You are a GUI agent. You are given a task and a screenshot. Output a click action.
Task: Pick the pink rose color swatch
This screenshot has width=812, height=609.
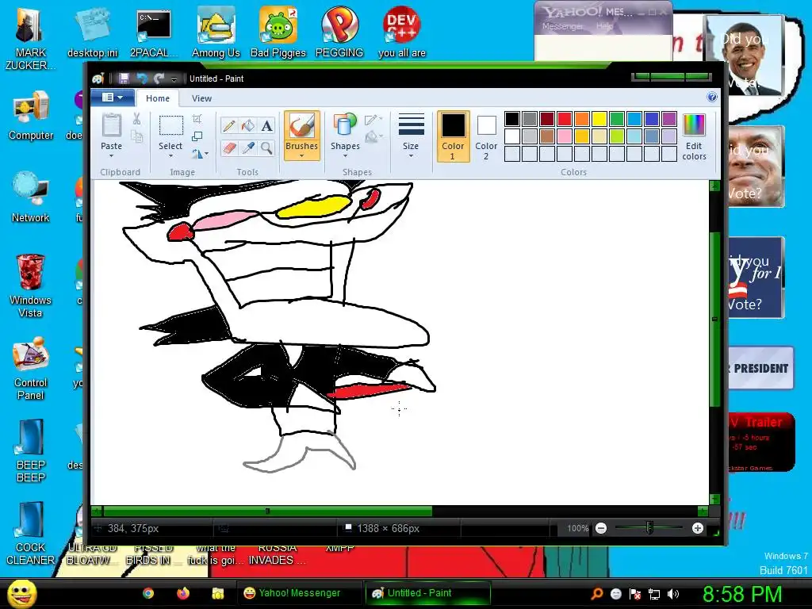tap(565, 136)
